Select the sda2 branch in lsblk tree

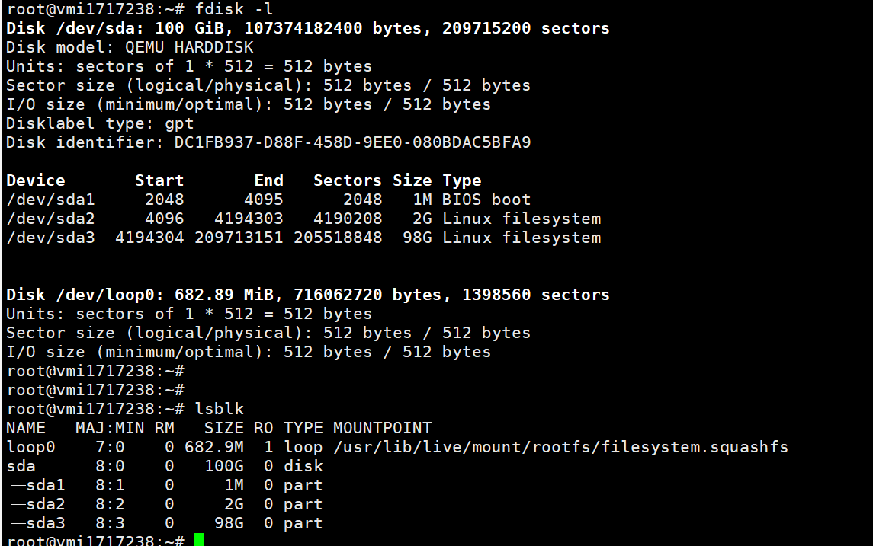pyautogui.click(x=46, y=504)
